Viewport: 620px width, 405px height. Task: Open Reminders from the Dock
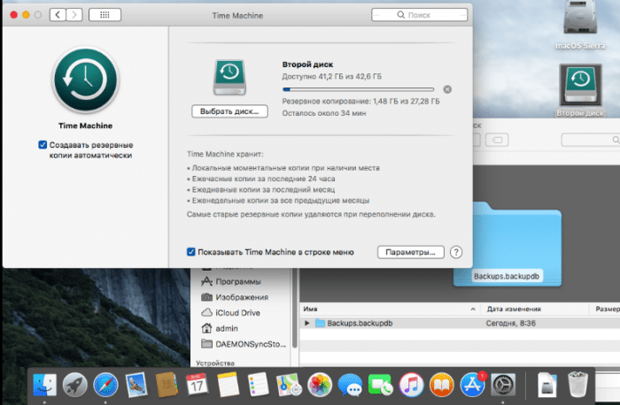(x=259, y=385)
